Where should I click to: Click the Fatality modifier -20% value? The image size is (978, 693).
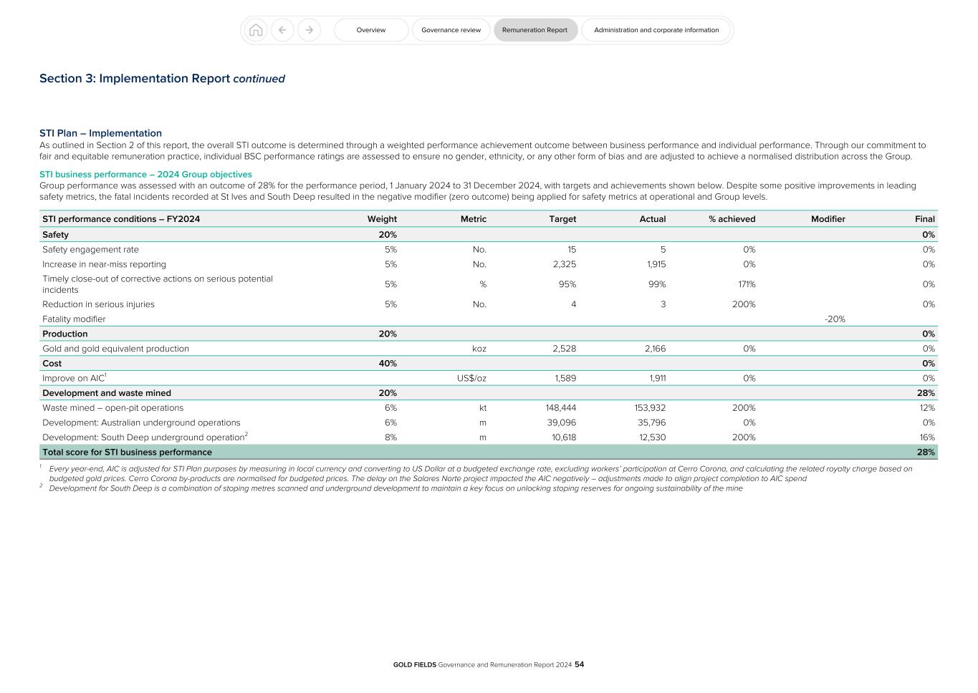836,319
